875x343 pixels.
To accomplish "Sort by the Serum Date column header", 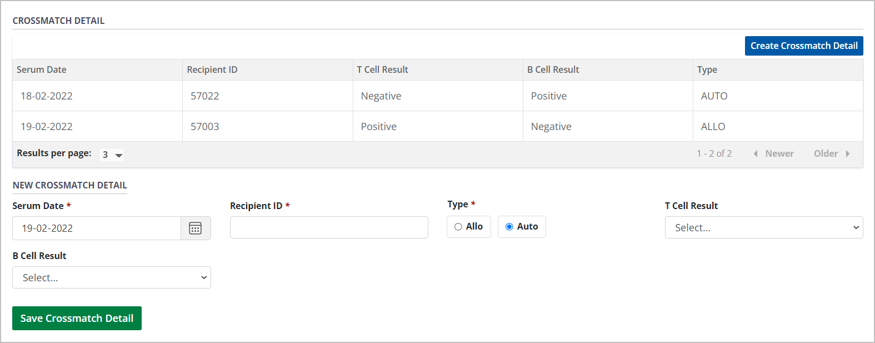I will tap(42, 70).
